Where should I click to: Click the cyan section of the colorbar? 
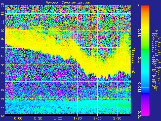pos(145,71)
